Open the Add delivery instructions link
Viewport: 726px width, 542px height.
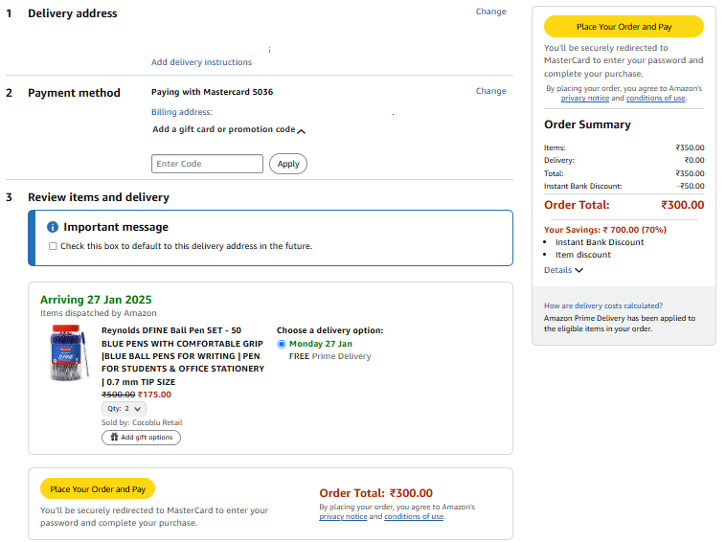[x=201, y=62]
